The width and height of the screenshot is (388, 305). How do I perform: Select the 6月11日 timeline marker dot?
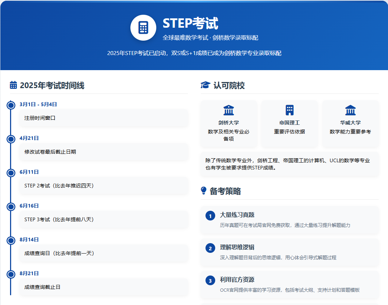[x=11, y=173]
